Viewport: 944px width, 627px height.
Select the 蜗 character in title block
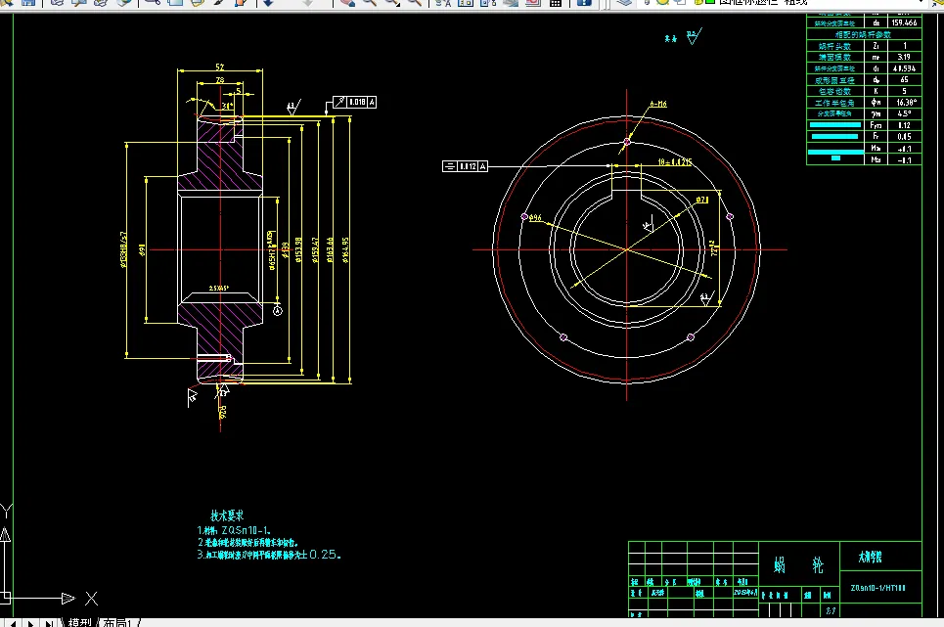(x=780, y=565)
